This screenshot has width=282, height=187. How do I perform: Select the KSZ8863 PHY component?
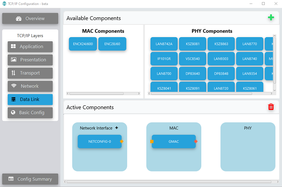click(221, 44)
